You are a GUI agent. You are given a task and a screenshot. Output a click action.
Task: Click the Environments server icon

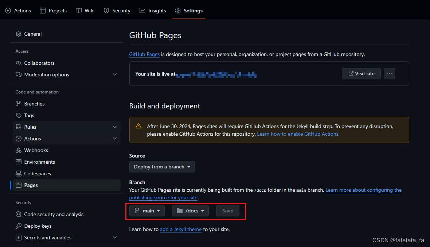[x=18, y=162]
